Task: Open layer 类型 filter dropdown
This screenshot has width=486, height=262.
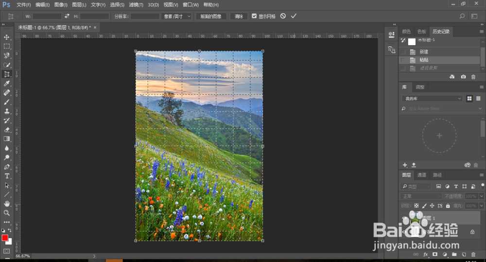Action: [x=416, y=186]
